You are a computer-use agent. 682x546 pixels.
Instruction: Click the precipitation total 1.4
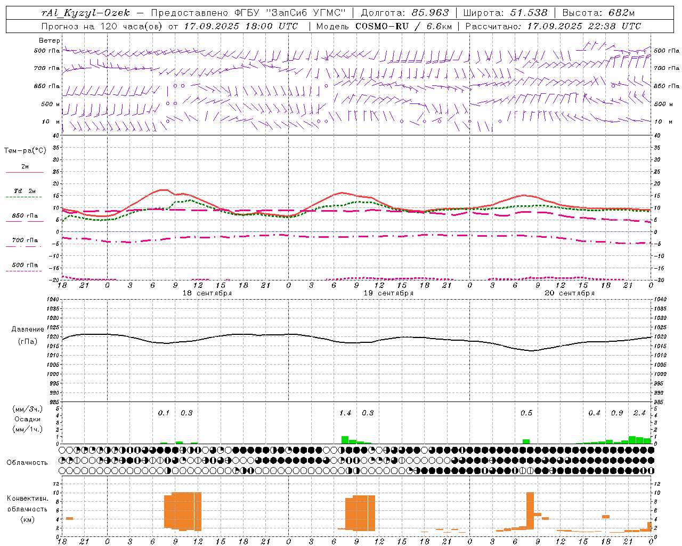(345, 413)
